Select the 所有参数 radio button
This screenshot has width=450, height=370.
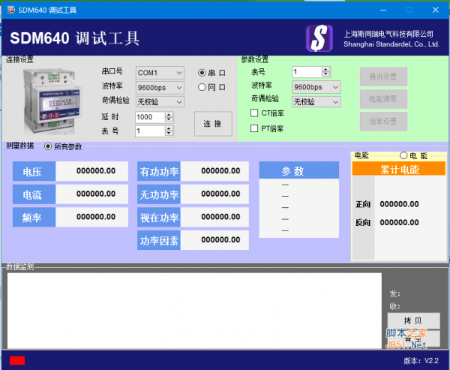pos(48,146)
